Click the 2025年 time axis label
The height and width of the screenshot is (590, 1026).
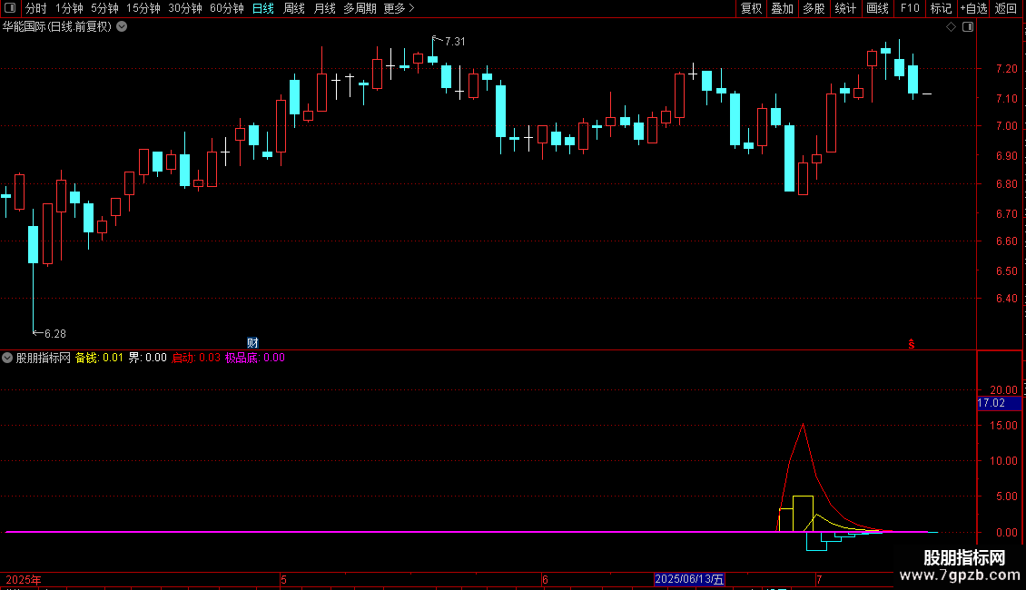point(24,579)
